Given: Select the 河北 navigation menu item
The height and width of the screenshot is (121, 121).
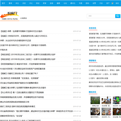Looking at the screenshot, I should [17, 3].
